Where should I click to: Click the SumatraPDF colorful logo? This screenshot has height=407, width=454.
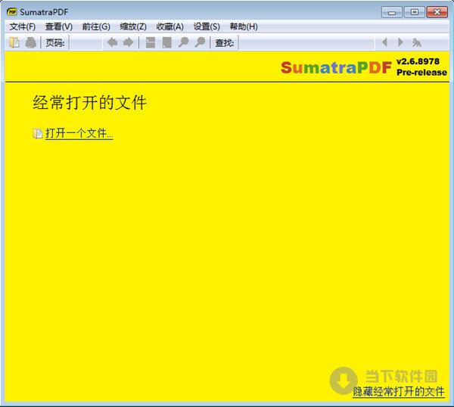point(336,67)
